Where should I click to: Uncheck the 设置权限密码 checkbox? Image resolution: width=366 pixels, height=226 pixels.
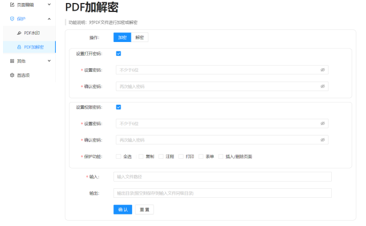click(x=119, y=107)
